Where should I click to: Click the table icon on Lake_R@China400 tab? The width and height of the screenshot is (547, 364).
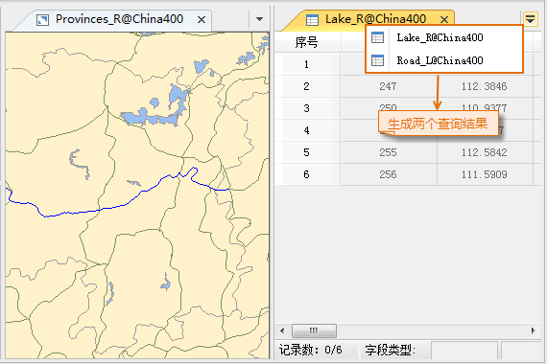pyautogui.click(x=312, y=20)
